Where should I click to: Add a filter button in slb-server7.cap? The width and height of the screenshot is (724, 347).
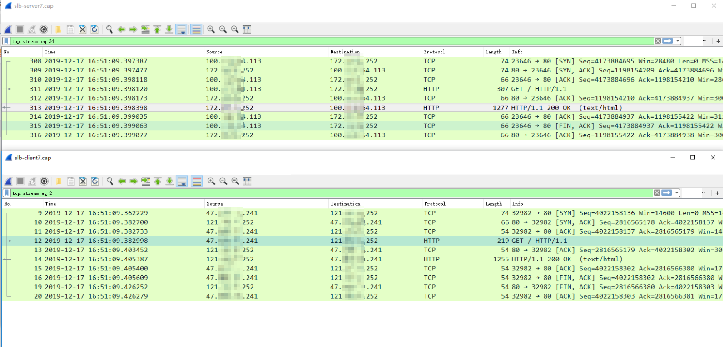[718, 41]
